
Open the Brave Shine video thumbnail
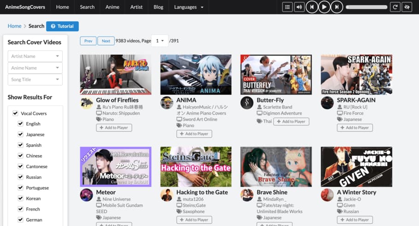pyautogui.click(x=276, y=167)
